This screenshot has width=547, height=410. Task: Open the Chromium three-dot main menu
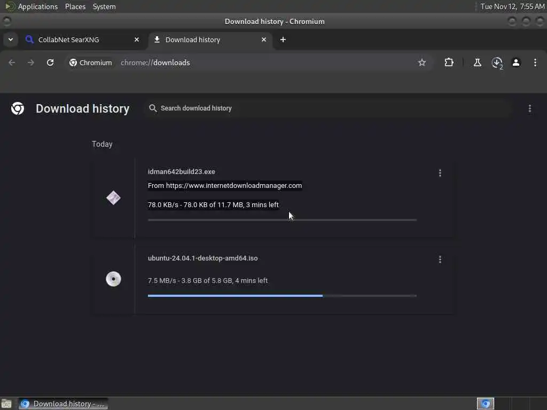click(535, 63)
